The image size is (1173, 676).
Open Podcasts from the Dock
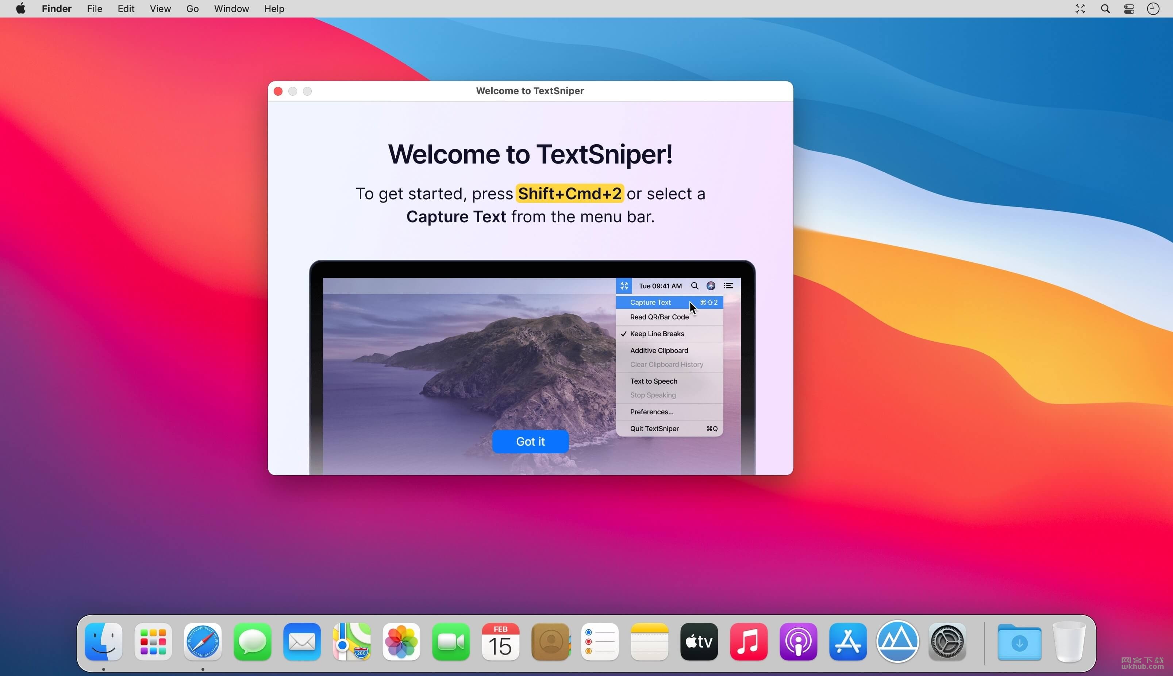[799, 642]
